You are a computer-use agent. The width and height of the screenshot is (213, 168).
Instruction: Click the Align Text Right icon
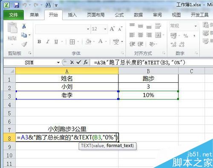[149, 35]
